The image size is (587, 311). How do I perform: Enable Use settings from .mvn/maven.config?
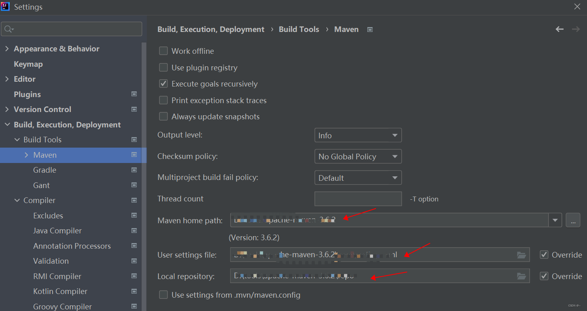(x=163, y=295)
